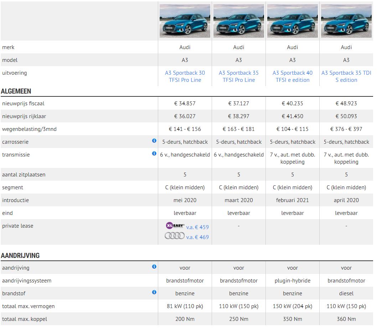Click the introduction date 'april 2020'
377x328 pixels.
pos(346,200)
